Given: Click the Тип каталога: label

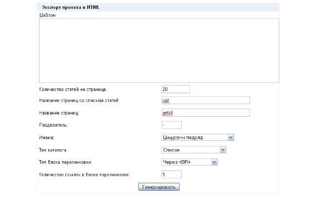Looking at the screenshot, I should tap(53, 150).
